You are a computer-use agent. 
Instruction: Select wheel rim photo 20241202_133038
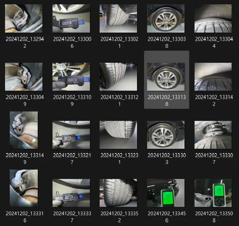point(166,18)
